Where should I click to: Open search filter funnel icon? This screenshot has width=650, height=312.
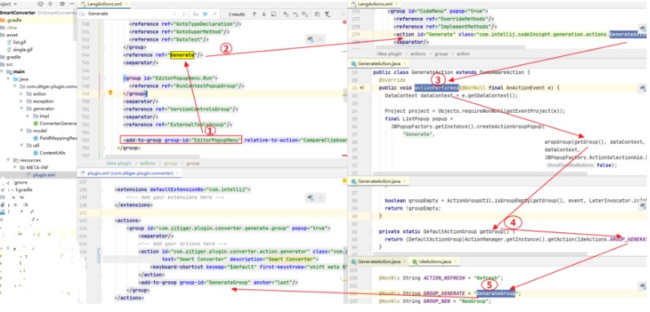tap(327, 14)
